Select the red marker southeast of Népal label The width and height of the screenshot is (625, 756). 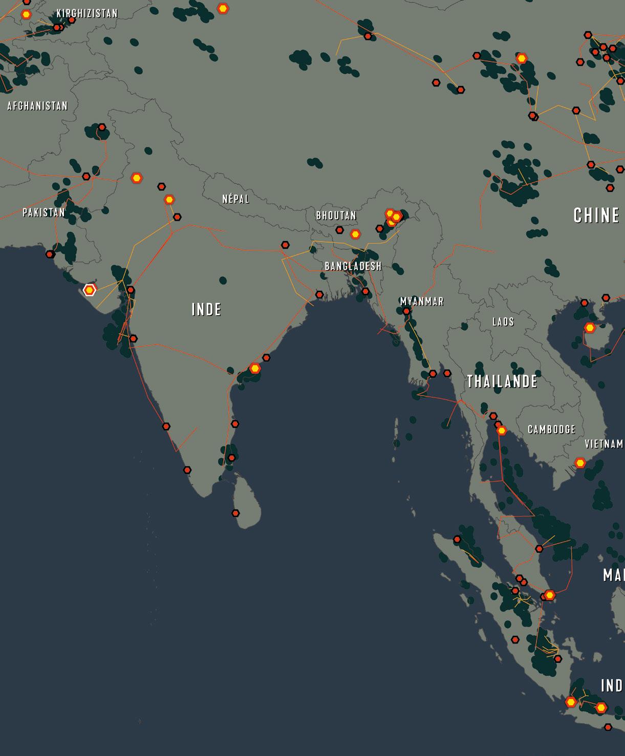pos(285,245)
